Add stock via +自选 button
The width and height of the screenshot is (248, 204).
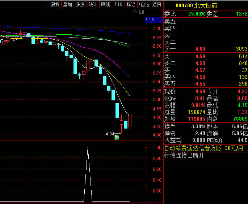[x=144, y=4]
